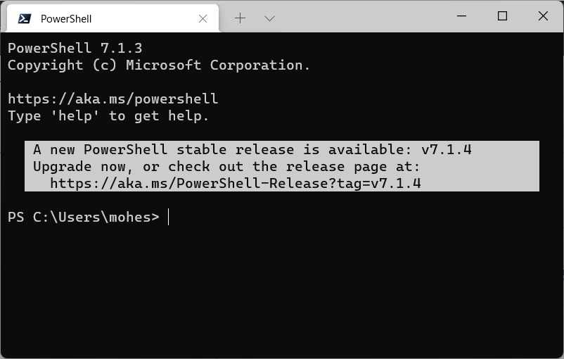The height and width of the screenshot is (359, 564).
Task: Click the PowerShell icon in the tab
Action: [x=25, y=19]
